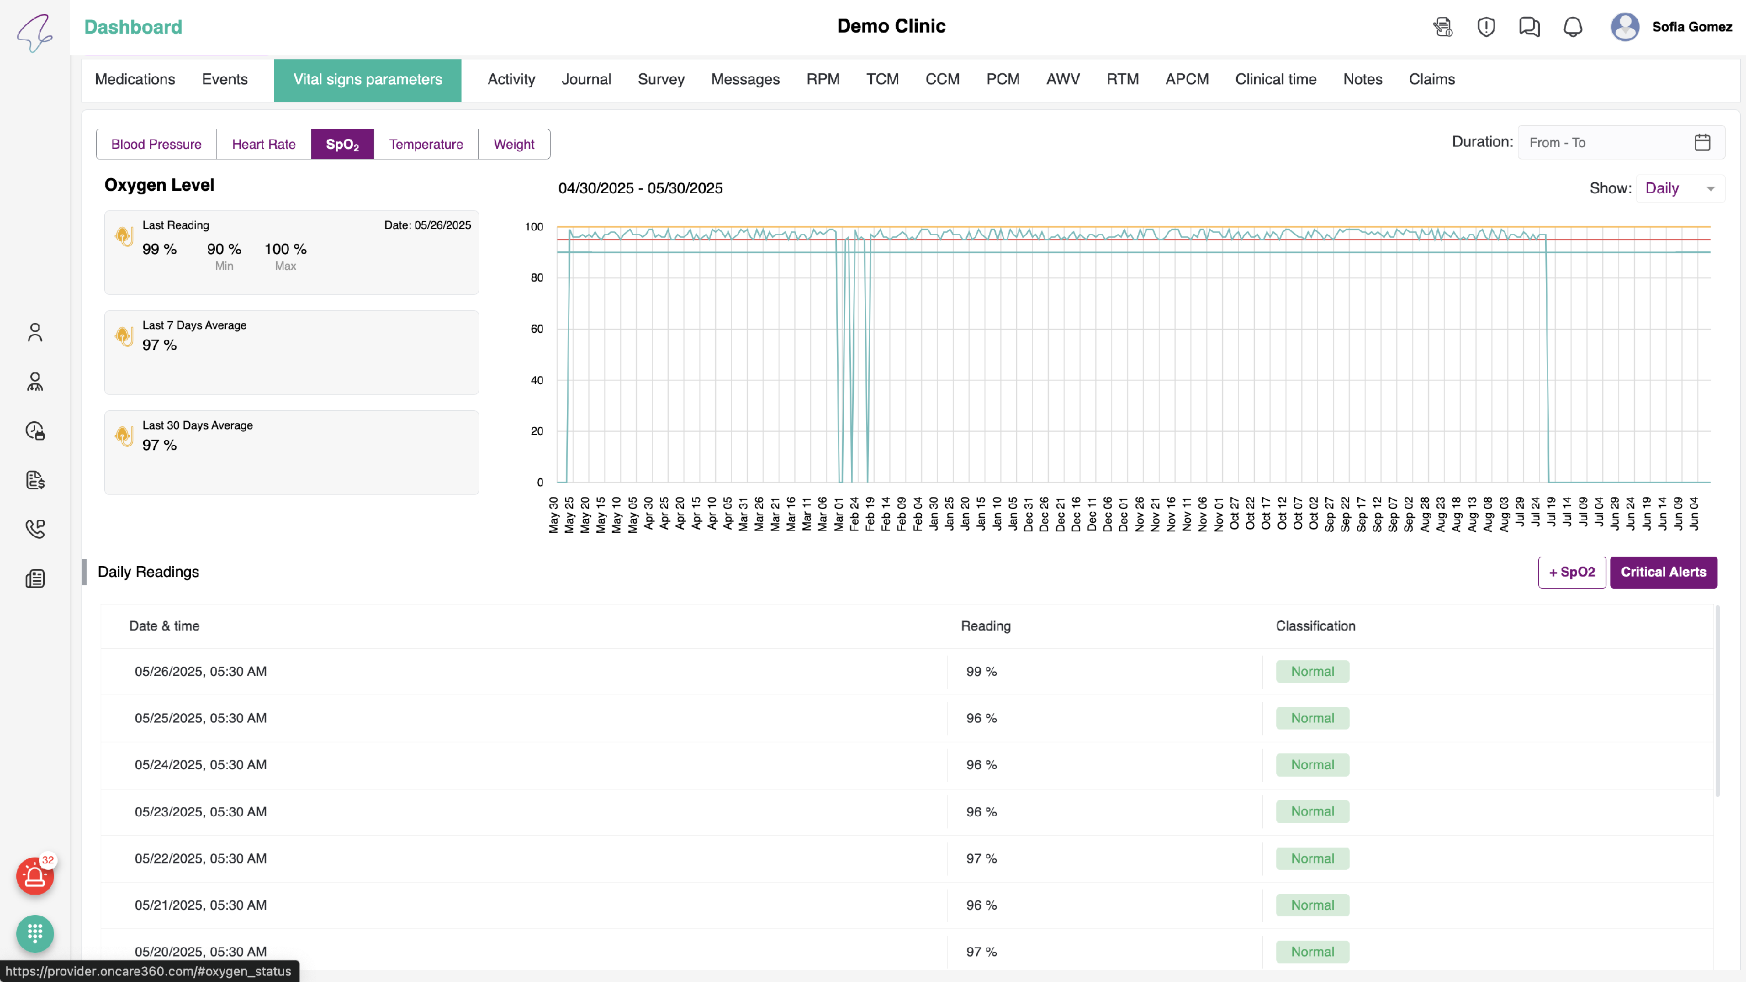1746x982 pixels.
Task: Open the green dial pad button
Action: [34, 934]
